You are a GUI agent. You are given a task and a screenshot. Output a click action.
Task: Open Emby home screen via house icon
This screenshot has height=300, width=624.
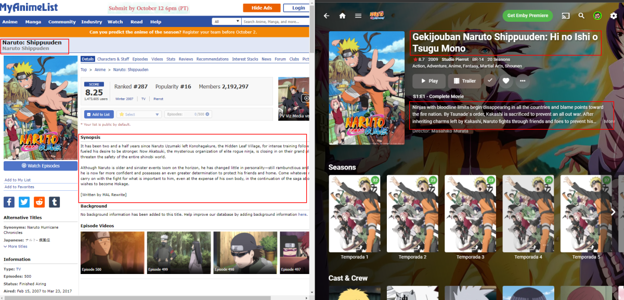pos(343,16)
